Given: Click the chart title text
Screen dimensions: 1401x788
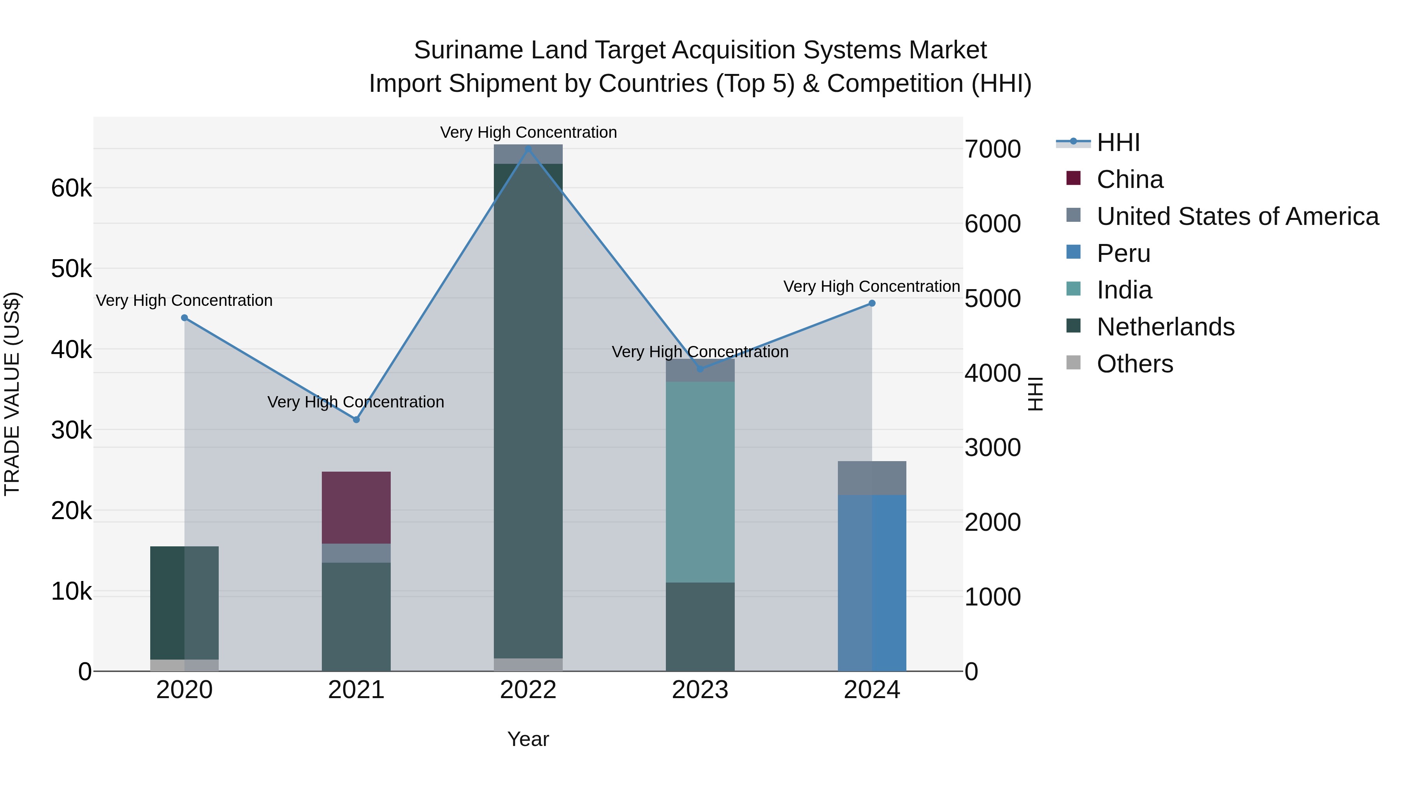Looking at the screenshot, I should (x=700, y=67).
